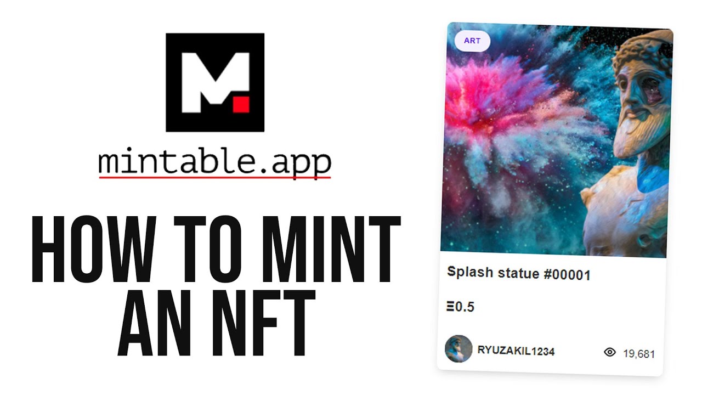Click the word AN in the headline
The height and width of the screenshot is (395, 702).
pos(149,323)
